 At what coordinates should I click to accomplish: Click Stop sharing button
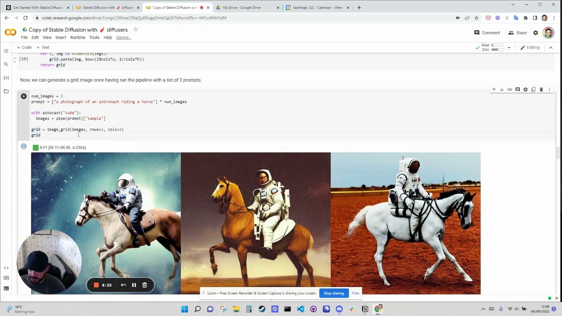[334, 293]
